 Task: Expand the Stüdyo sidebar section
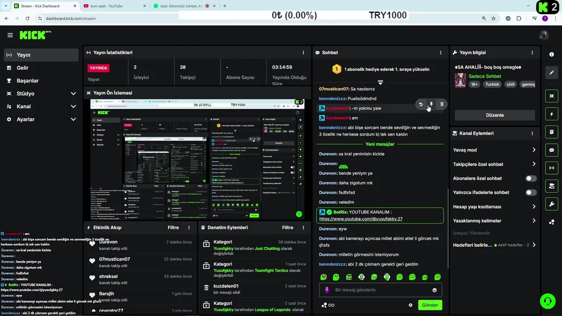(x=41, y=93)
